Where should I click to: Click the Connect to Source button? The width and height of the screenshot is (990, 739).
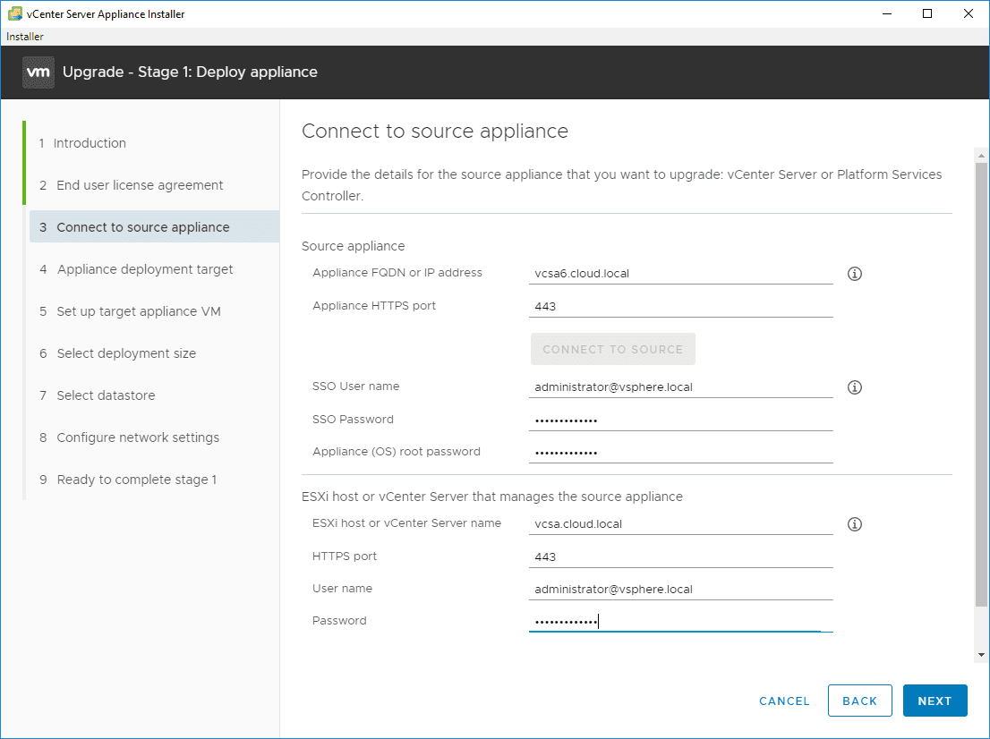coord(612,350)
